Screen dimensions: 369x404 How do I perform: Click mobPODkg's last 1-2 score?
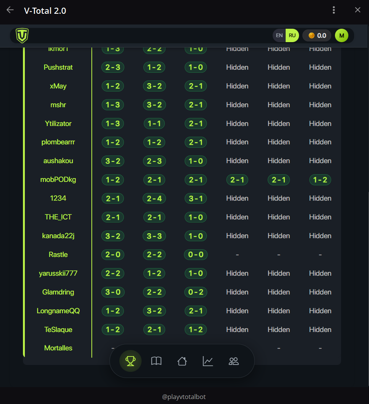point(320,180)
